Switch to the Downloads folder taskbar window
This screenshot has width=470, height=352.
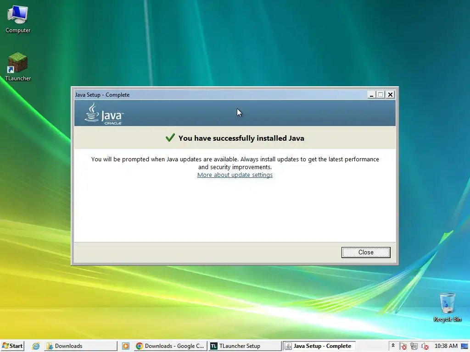click(81, 346)
